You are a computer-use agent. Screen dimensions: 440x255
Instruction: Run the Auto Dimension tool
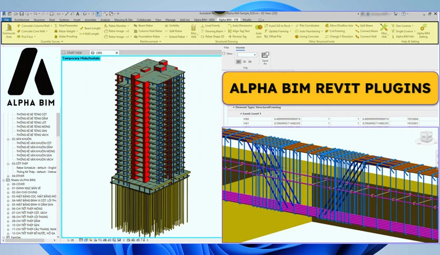[240, 26]
